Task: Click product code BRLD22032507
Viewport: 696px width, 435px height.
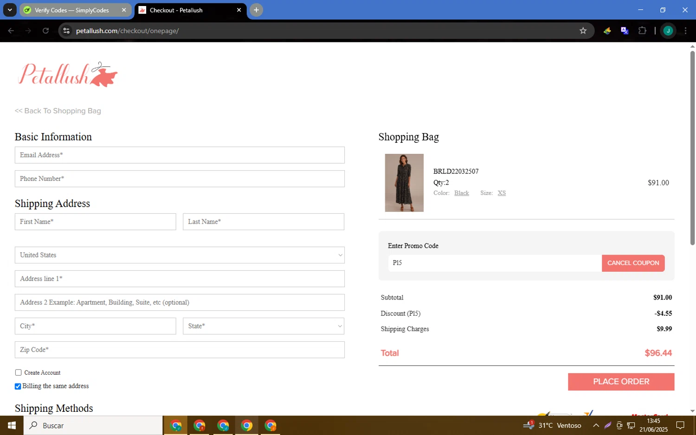Action: tap(456, 171)
